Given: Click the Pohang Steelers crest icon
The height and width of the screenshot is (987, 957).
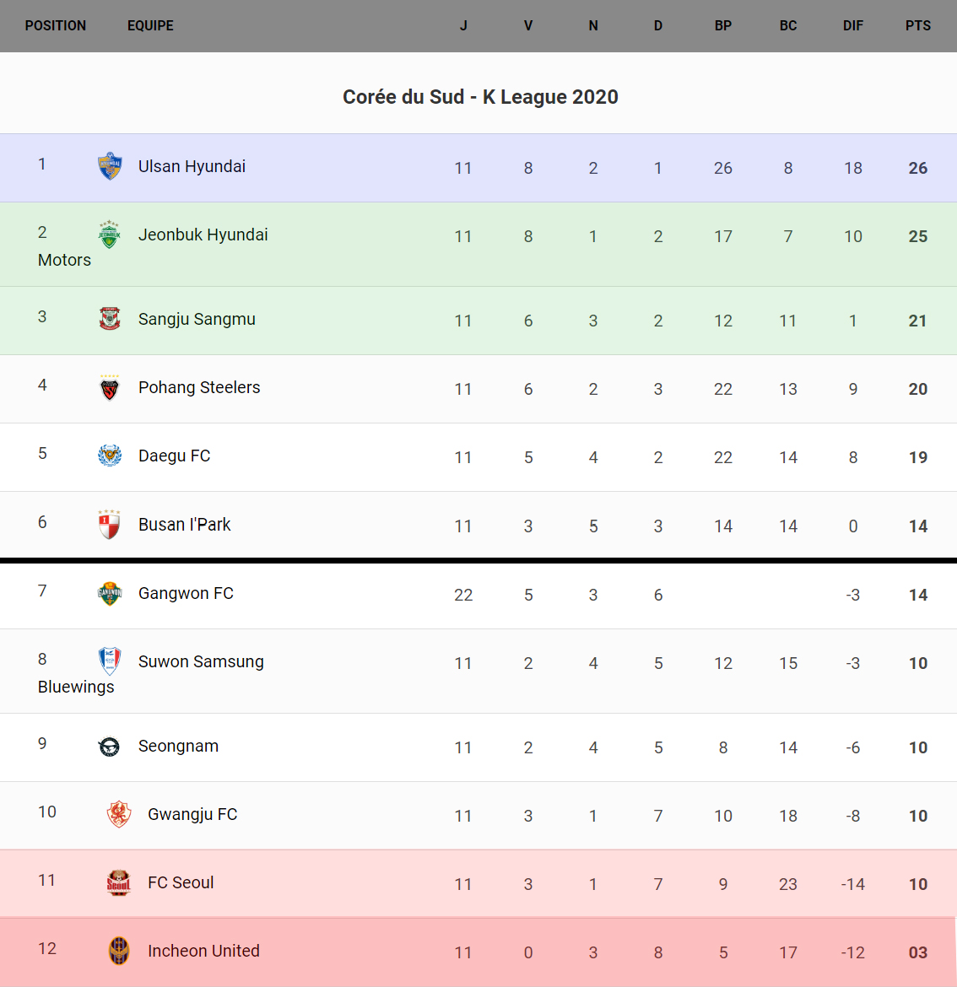Looking at the screenshot, I should [110, 388].
